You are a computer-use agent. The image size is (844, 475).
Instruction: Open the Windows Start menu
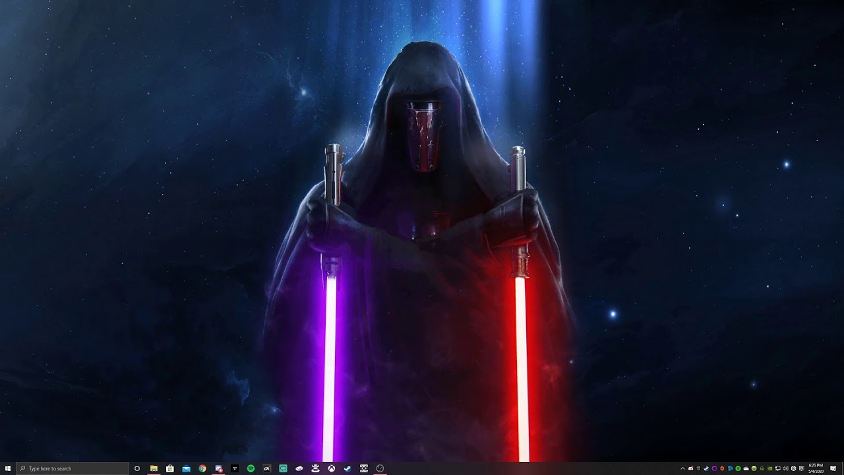[x=8, y=468]
